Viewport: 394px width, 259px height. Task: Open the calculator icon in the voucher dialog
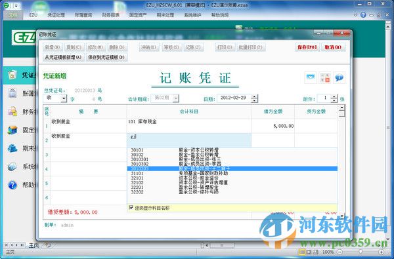click(324, 77)
